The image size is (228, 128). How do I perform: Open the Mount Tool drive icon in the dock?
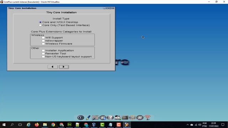(x=118, y=118)
